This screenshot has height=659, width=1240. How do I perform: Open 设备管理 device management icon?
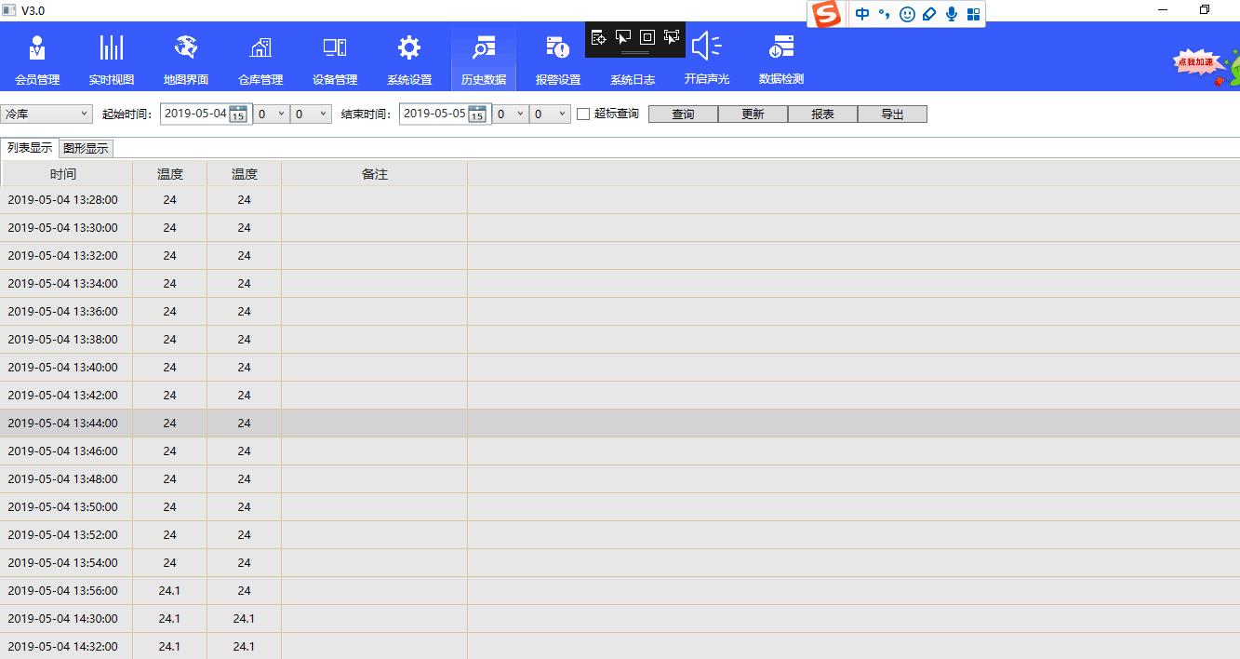click(335, 47)
